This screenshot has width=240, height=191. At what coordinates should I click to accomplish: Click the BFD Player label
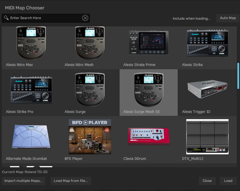73,159
